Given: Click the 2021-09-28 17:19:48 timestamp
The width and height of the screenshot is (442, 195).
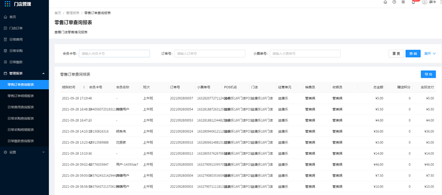Looking at the screenshot, I should [77, 98].
